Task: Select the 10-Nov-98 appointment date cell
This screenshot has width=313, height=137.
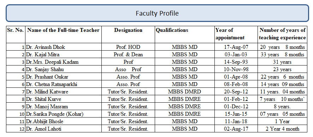Action: pos(236,69)
